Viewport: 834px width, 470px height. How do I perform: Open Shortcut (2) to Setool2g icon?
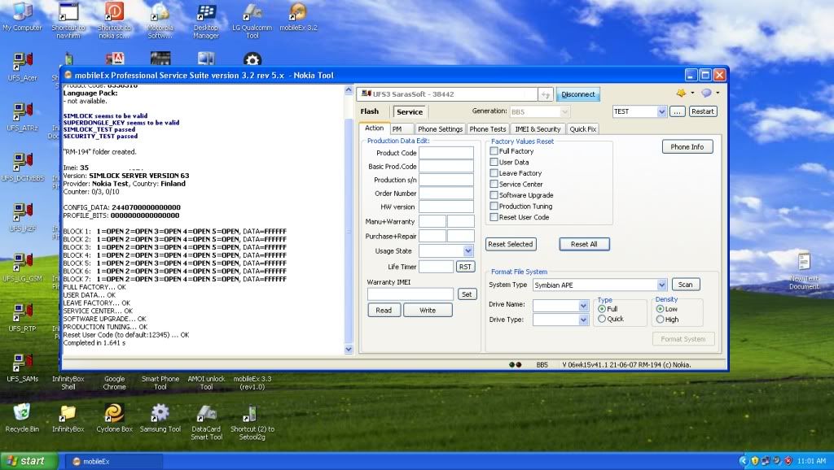click(252, 422)
